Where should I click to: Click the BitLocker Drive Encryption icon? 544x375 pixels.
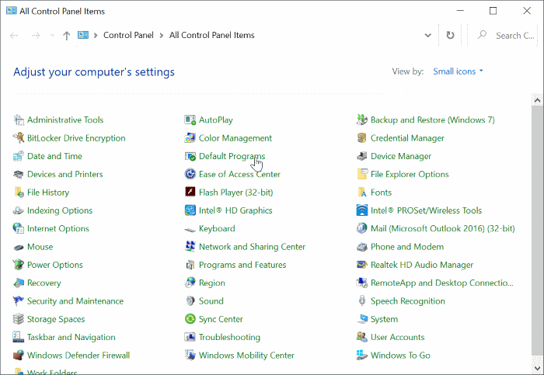19,138
